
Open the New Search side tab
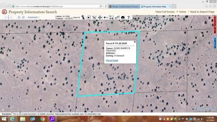[215, 25]
